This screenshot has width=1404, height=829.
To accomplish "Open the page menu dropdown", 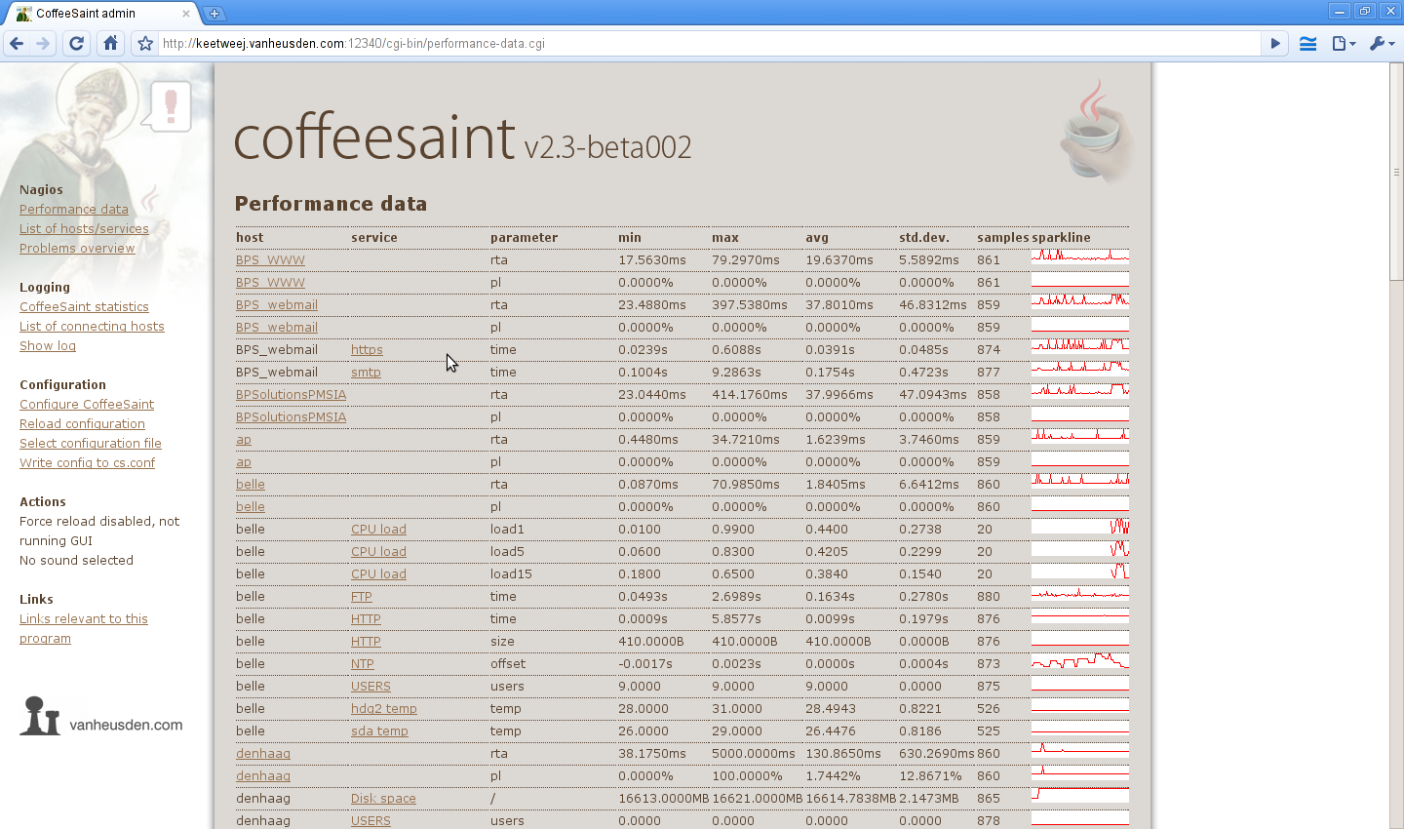I will (1344, 43).
